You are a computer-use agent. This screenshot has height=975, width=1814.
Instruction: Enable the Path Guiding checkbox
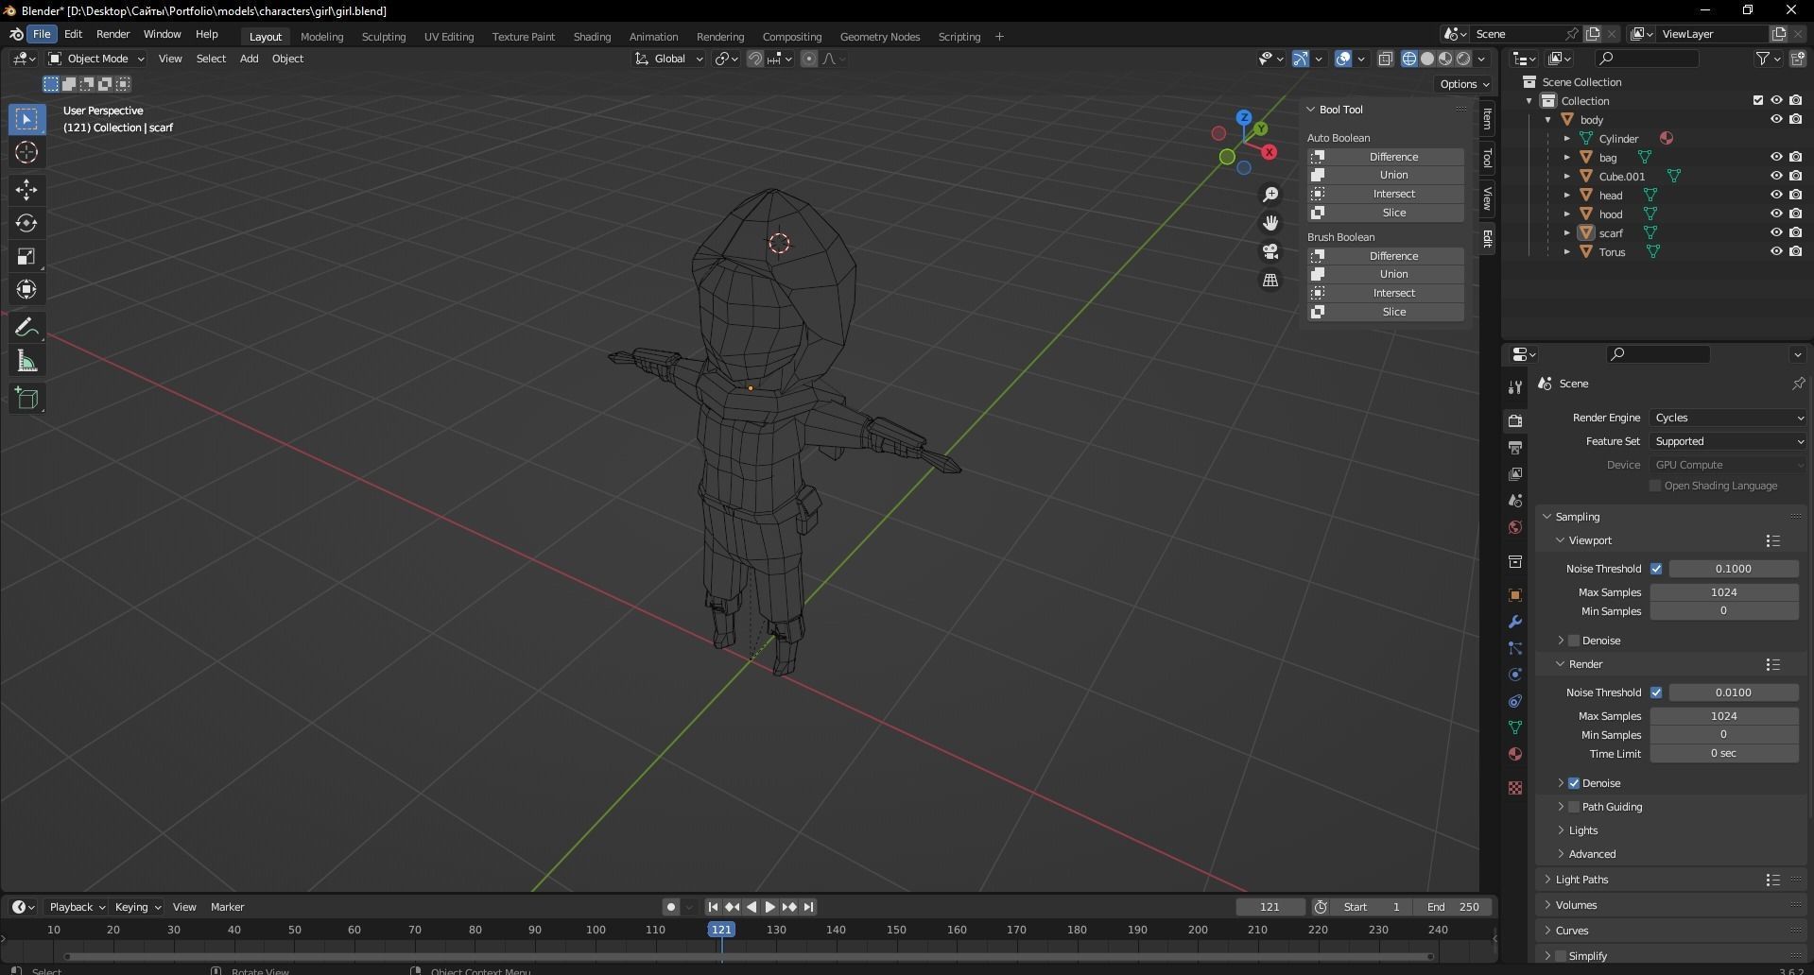(1574, 807)
